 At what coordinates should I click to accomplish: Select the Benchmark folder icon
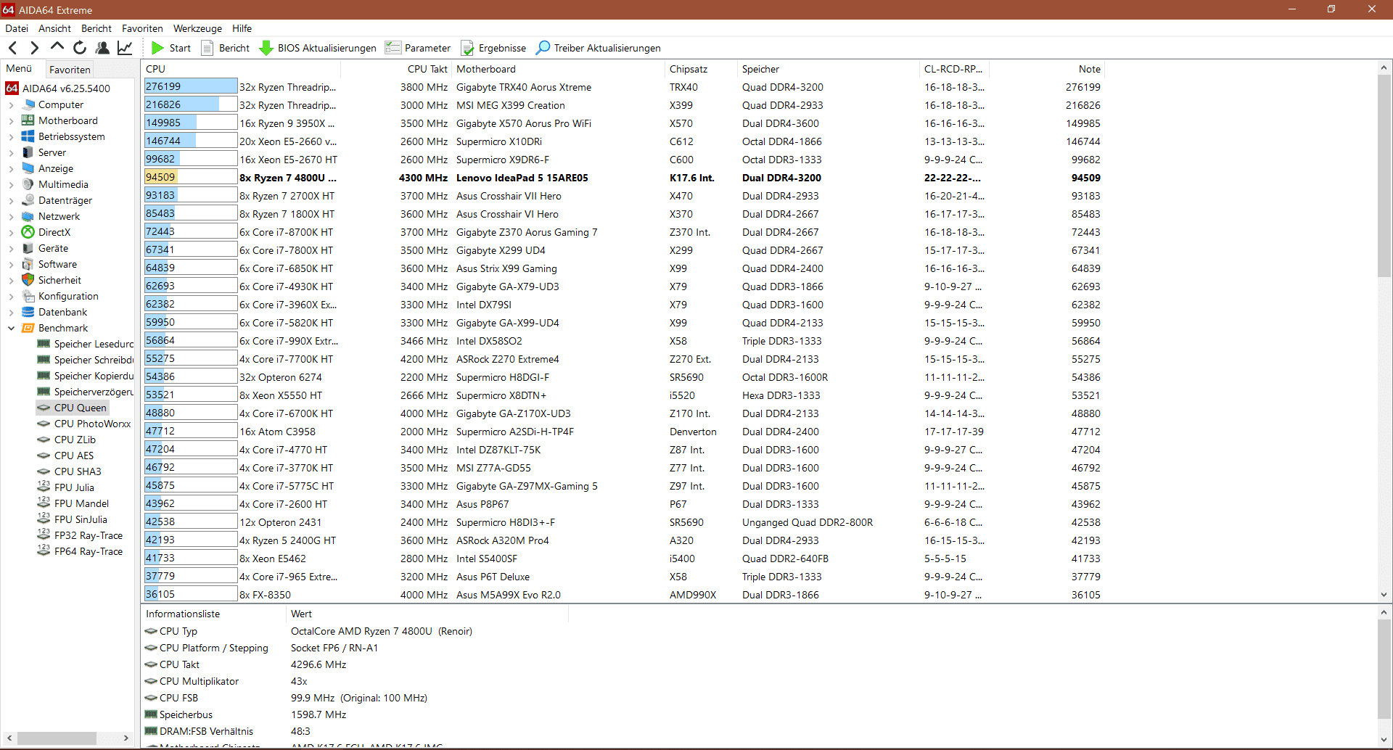tap(28, 328)
